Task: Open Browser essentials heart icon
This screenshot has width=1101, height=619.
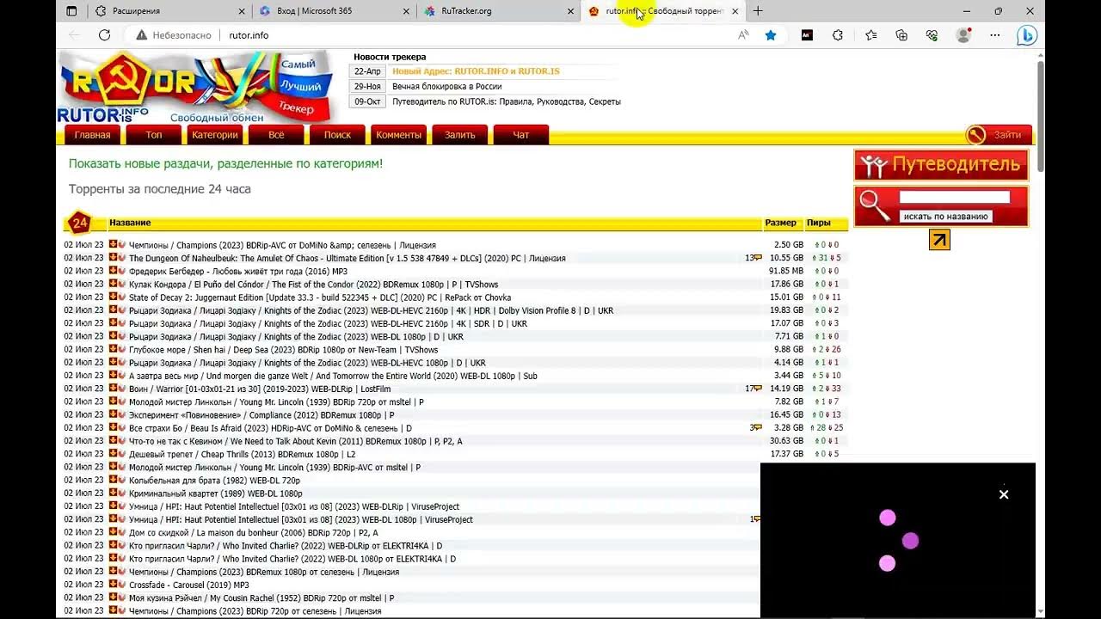Action: [932, 35]
